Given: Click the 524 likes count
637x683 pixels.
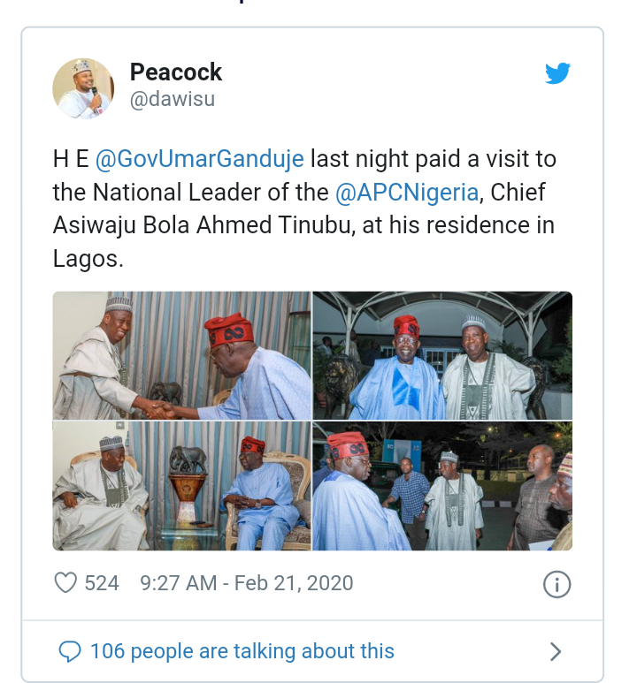Looking at the screenshot, I should pyautogui.click(x=102, y=583).
